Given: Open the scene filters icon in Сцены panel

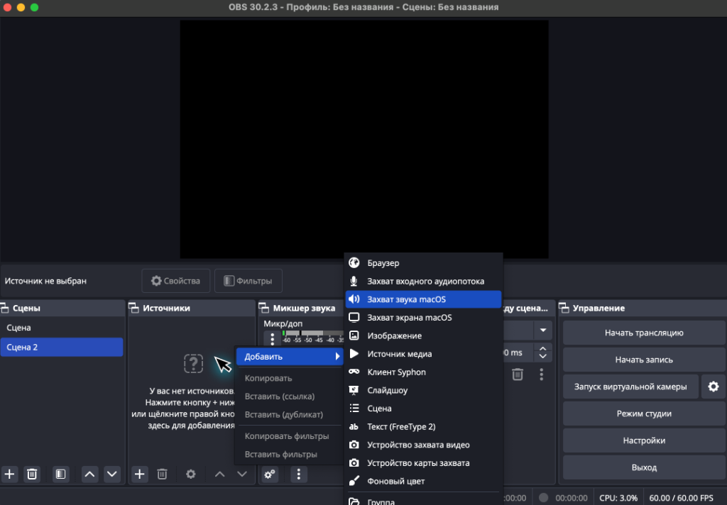Looking at the screenshot, I should (61, 474).
